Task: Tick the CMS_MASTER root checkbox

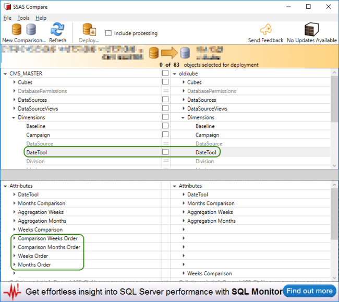Action: (165, 73)
